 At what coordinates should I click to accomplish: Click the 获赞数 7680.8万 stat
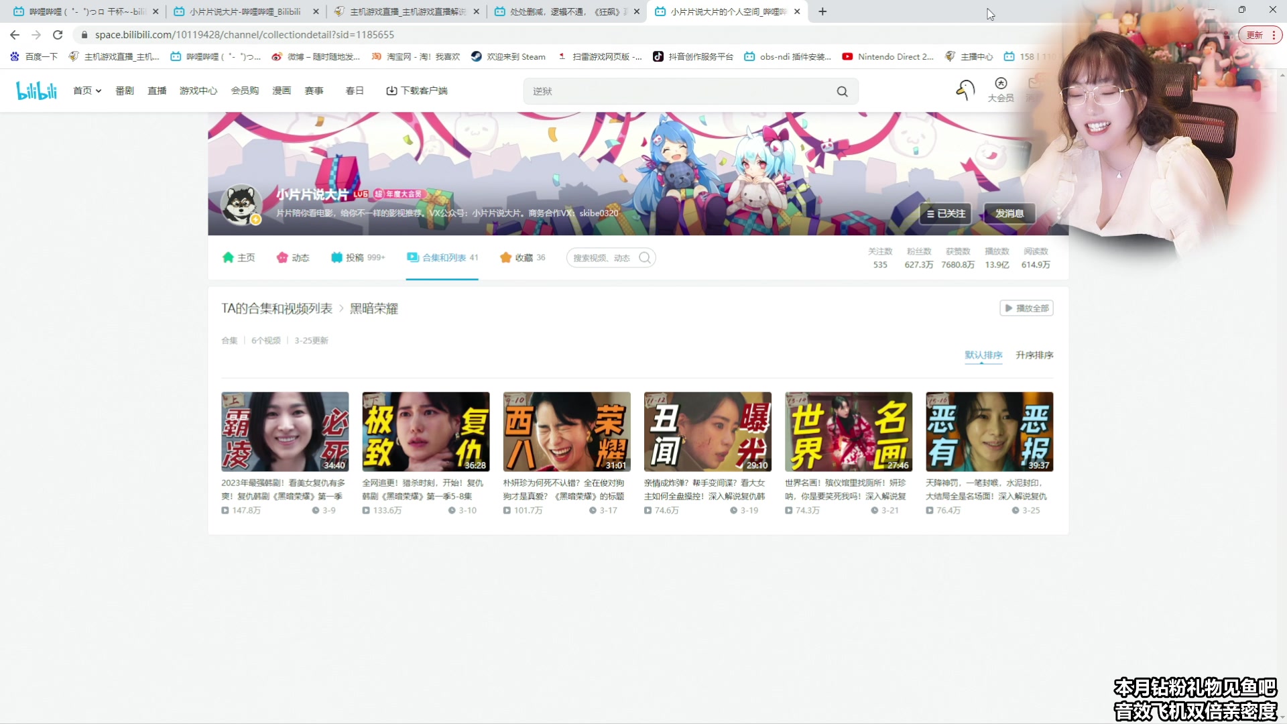[958, 258]
